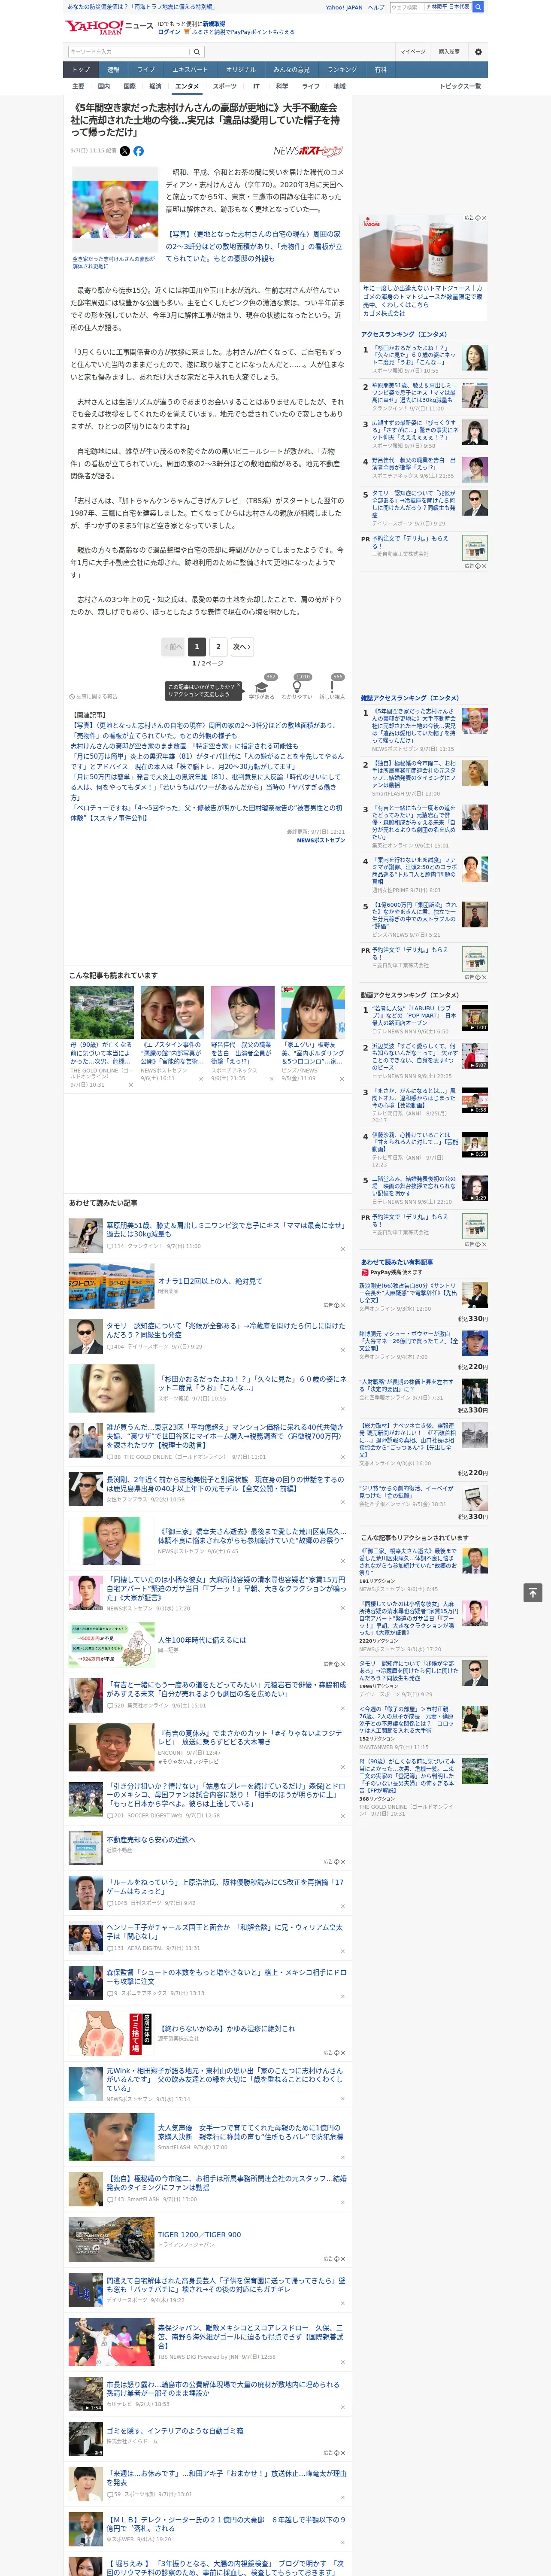Screen dimensions: 551x2576
Task: Click the NEWSポストセブン source link under related articles
Action: tap(321, 840)
